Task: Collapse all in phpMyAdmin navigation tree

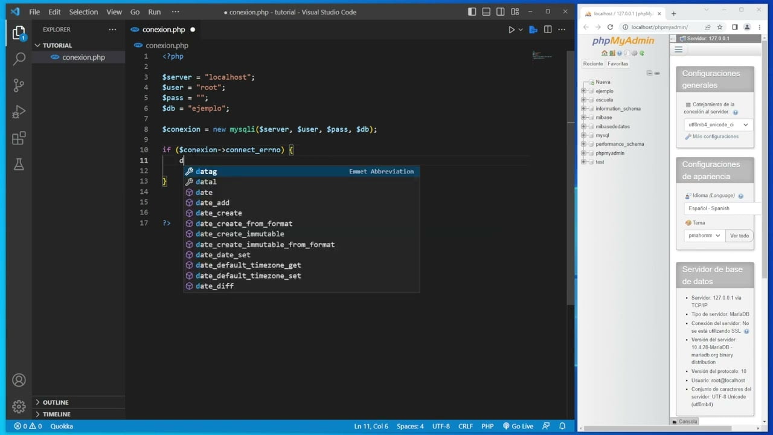Action: tap(650, 73)
